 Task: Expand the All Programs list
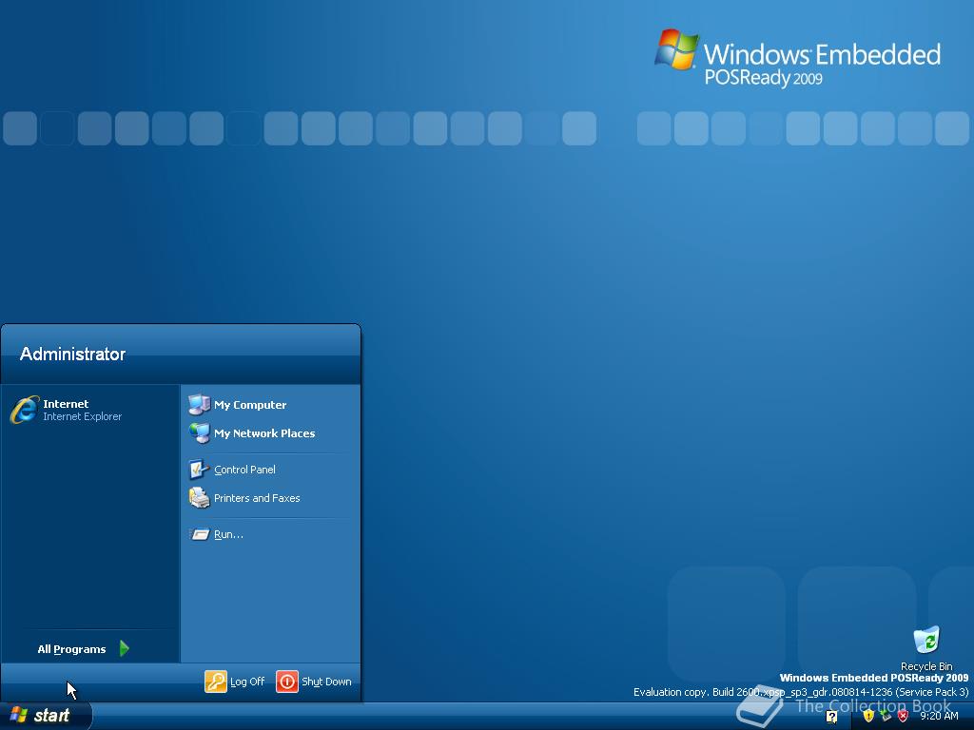(84, 648)
